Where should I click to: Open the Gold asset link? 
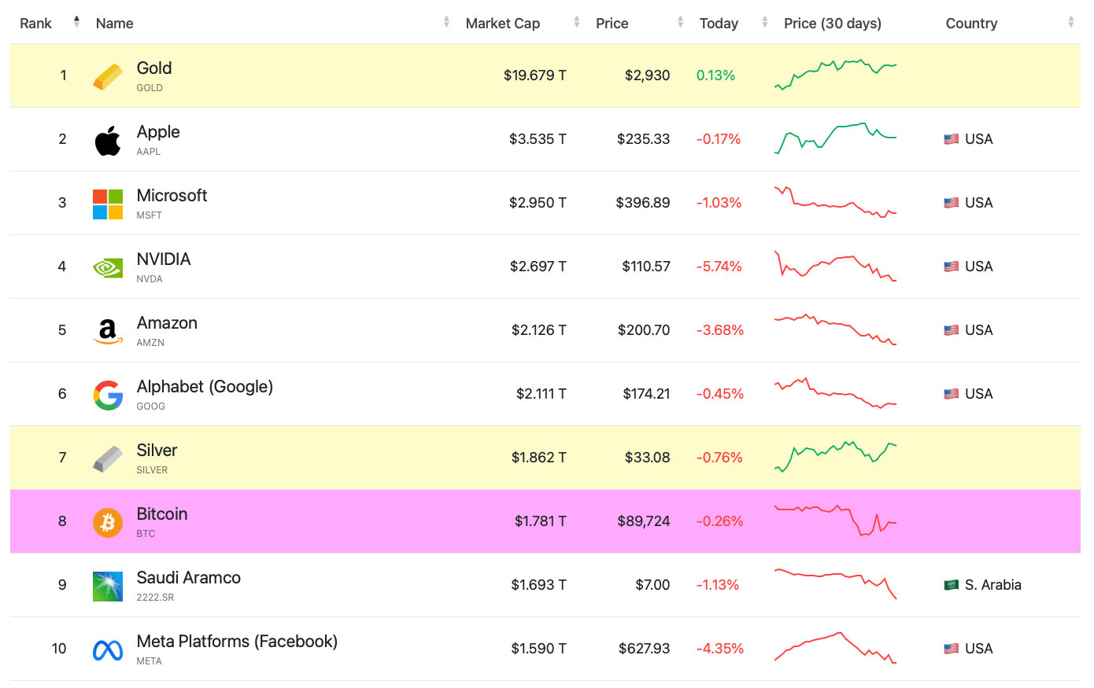[154, 68]
